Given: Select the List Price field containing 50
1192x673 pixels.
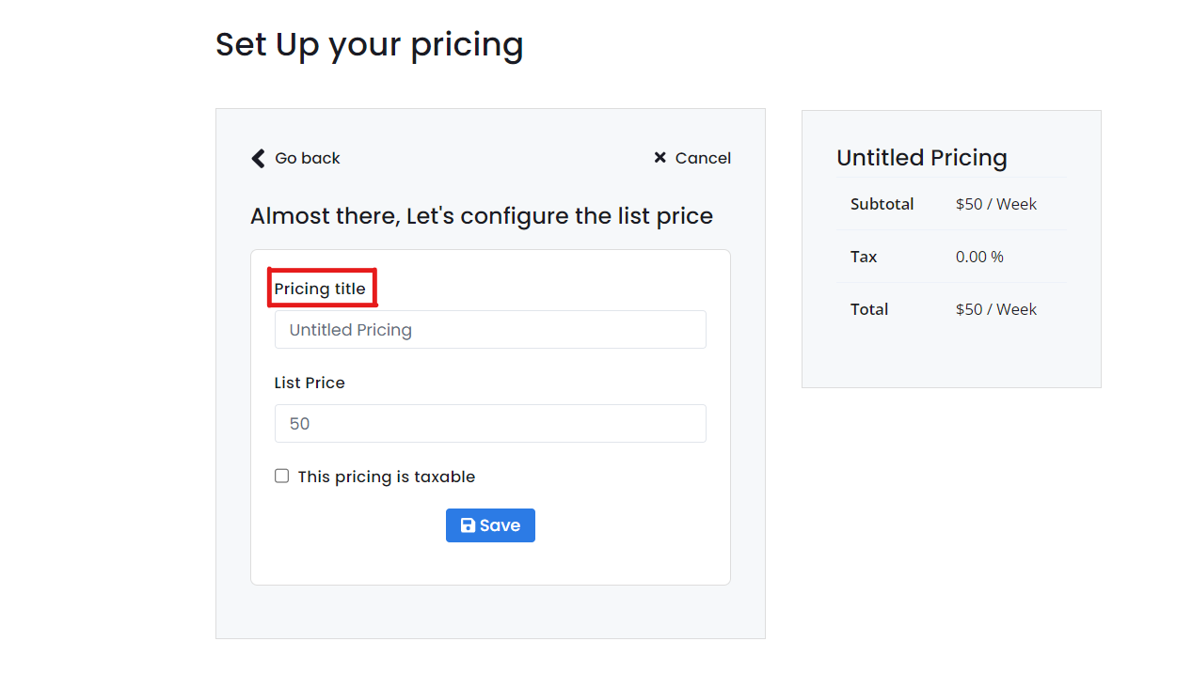Looking at the screenshot, I should pyautogui.click(x=490, y=423).
